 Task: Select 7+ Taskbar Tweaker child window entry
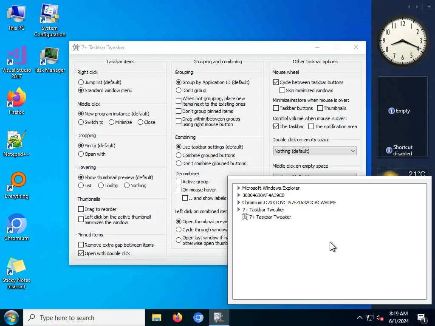click(x=270, y=217)
